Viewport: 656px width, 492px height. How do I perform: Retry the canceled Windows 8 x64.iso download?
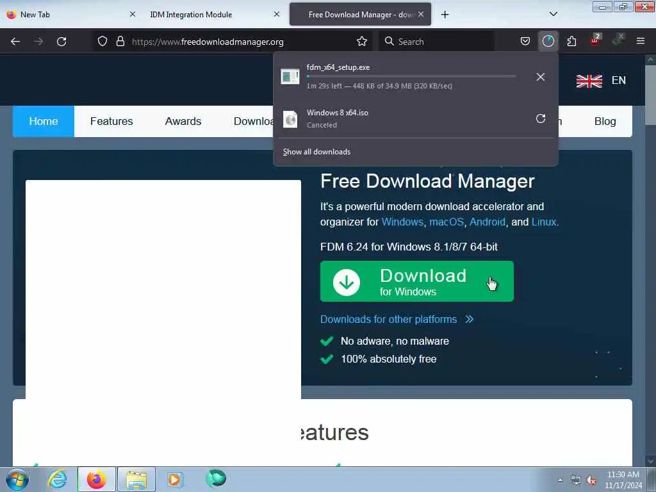tap(541, 119)
